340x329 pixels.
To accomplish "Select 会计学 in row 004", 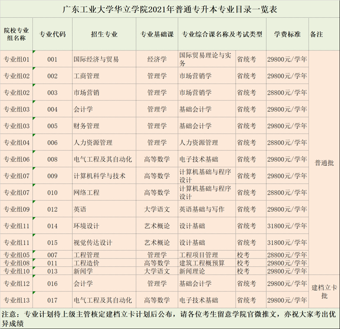I will coord(104,109).
